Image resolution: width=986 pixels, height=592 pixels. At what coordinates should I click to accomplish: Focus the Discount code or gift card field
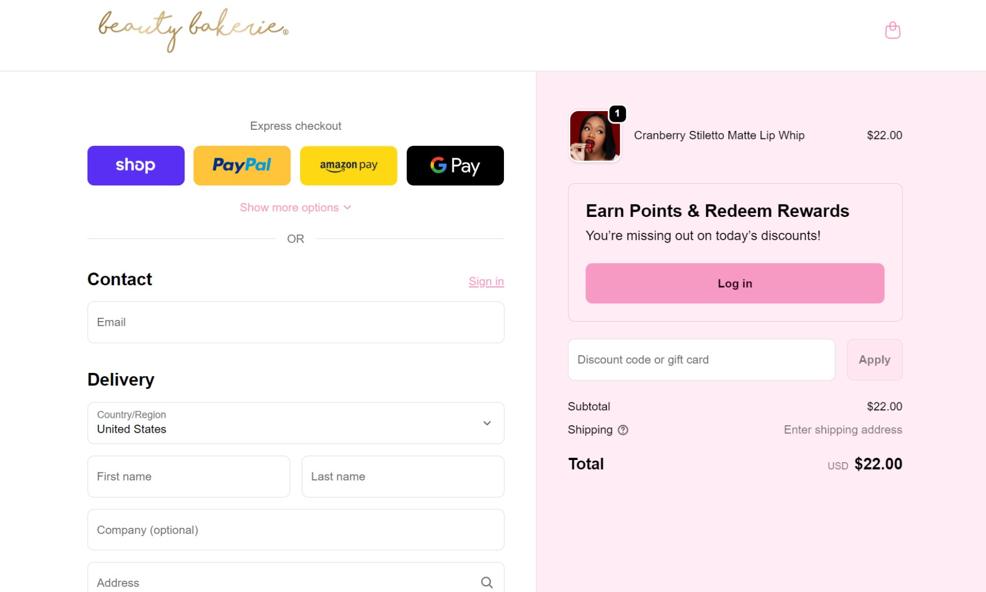[x=701, y=360]
